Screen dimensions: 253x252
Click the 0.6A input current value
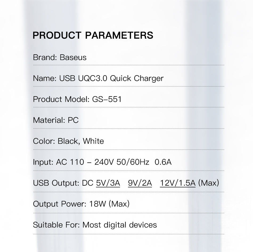163,162
